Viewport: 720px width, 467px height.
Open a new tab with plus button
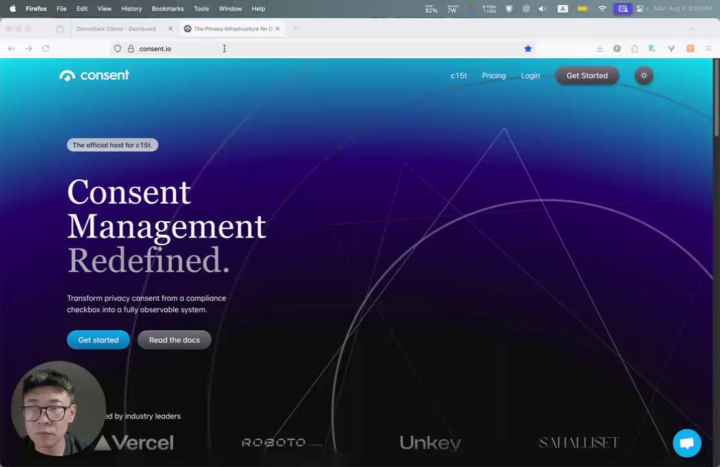[295, 29]
